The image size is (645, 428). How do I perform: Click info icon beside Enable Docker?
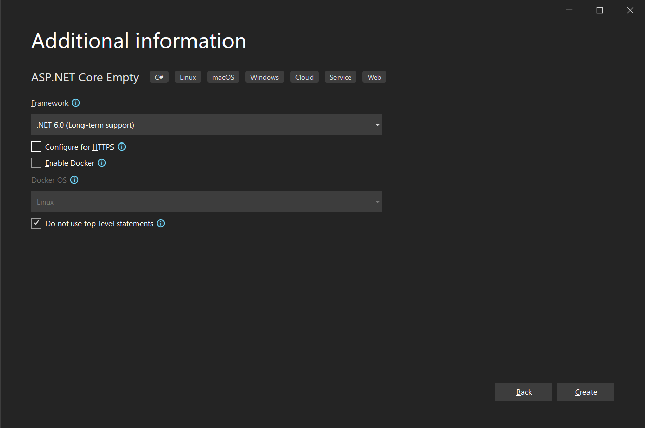click(x=102, y=163)
